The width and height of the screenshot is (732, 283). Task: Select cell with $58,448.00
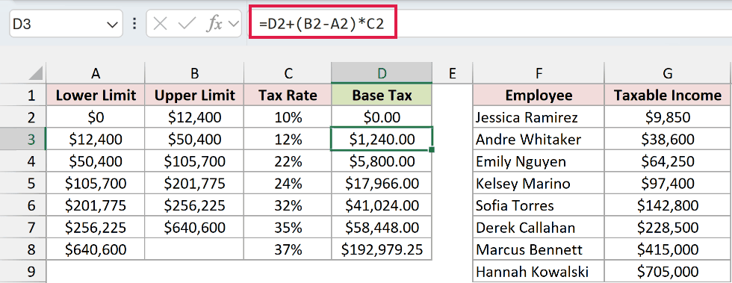[x=382, y=227]
